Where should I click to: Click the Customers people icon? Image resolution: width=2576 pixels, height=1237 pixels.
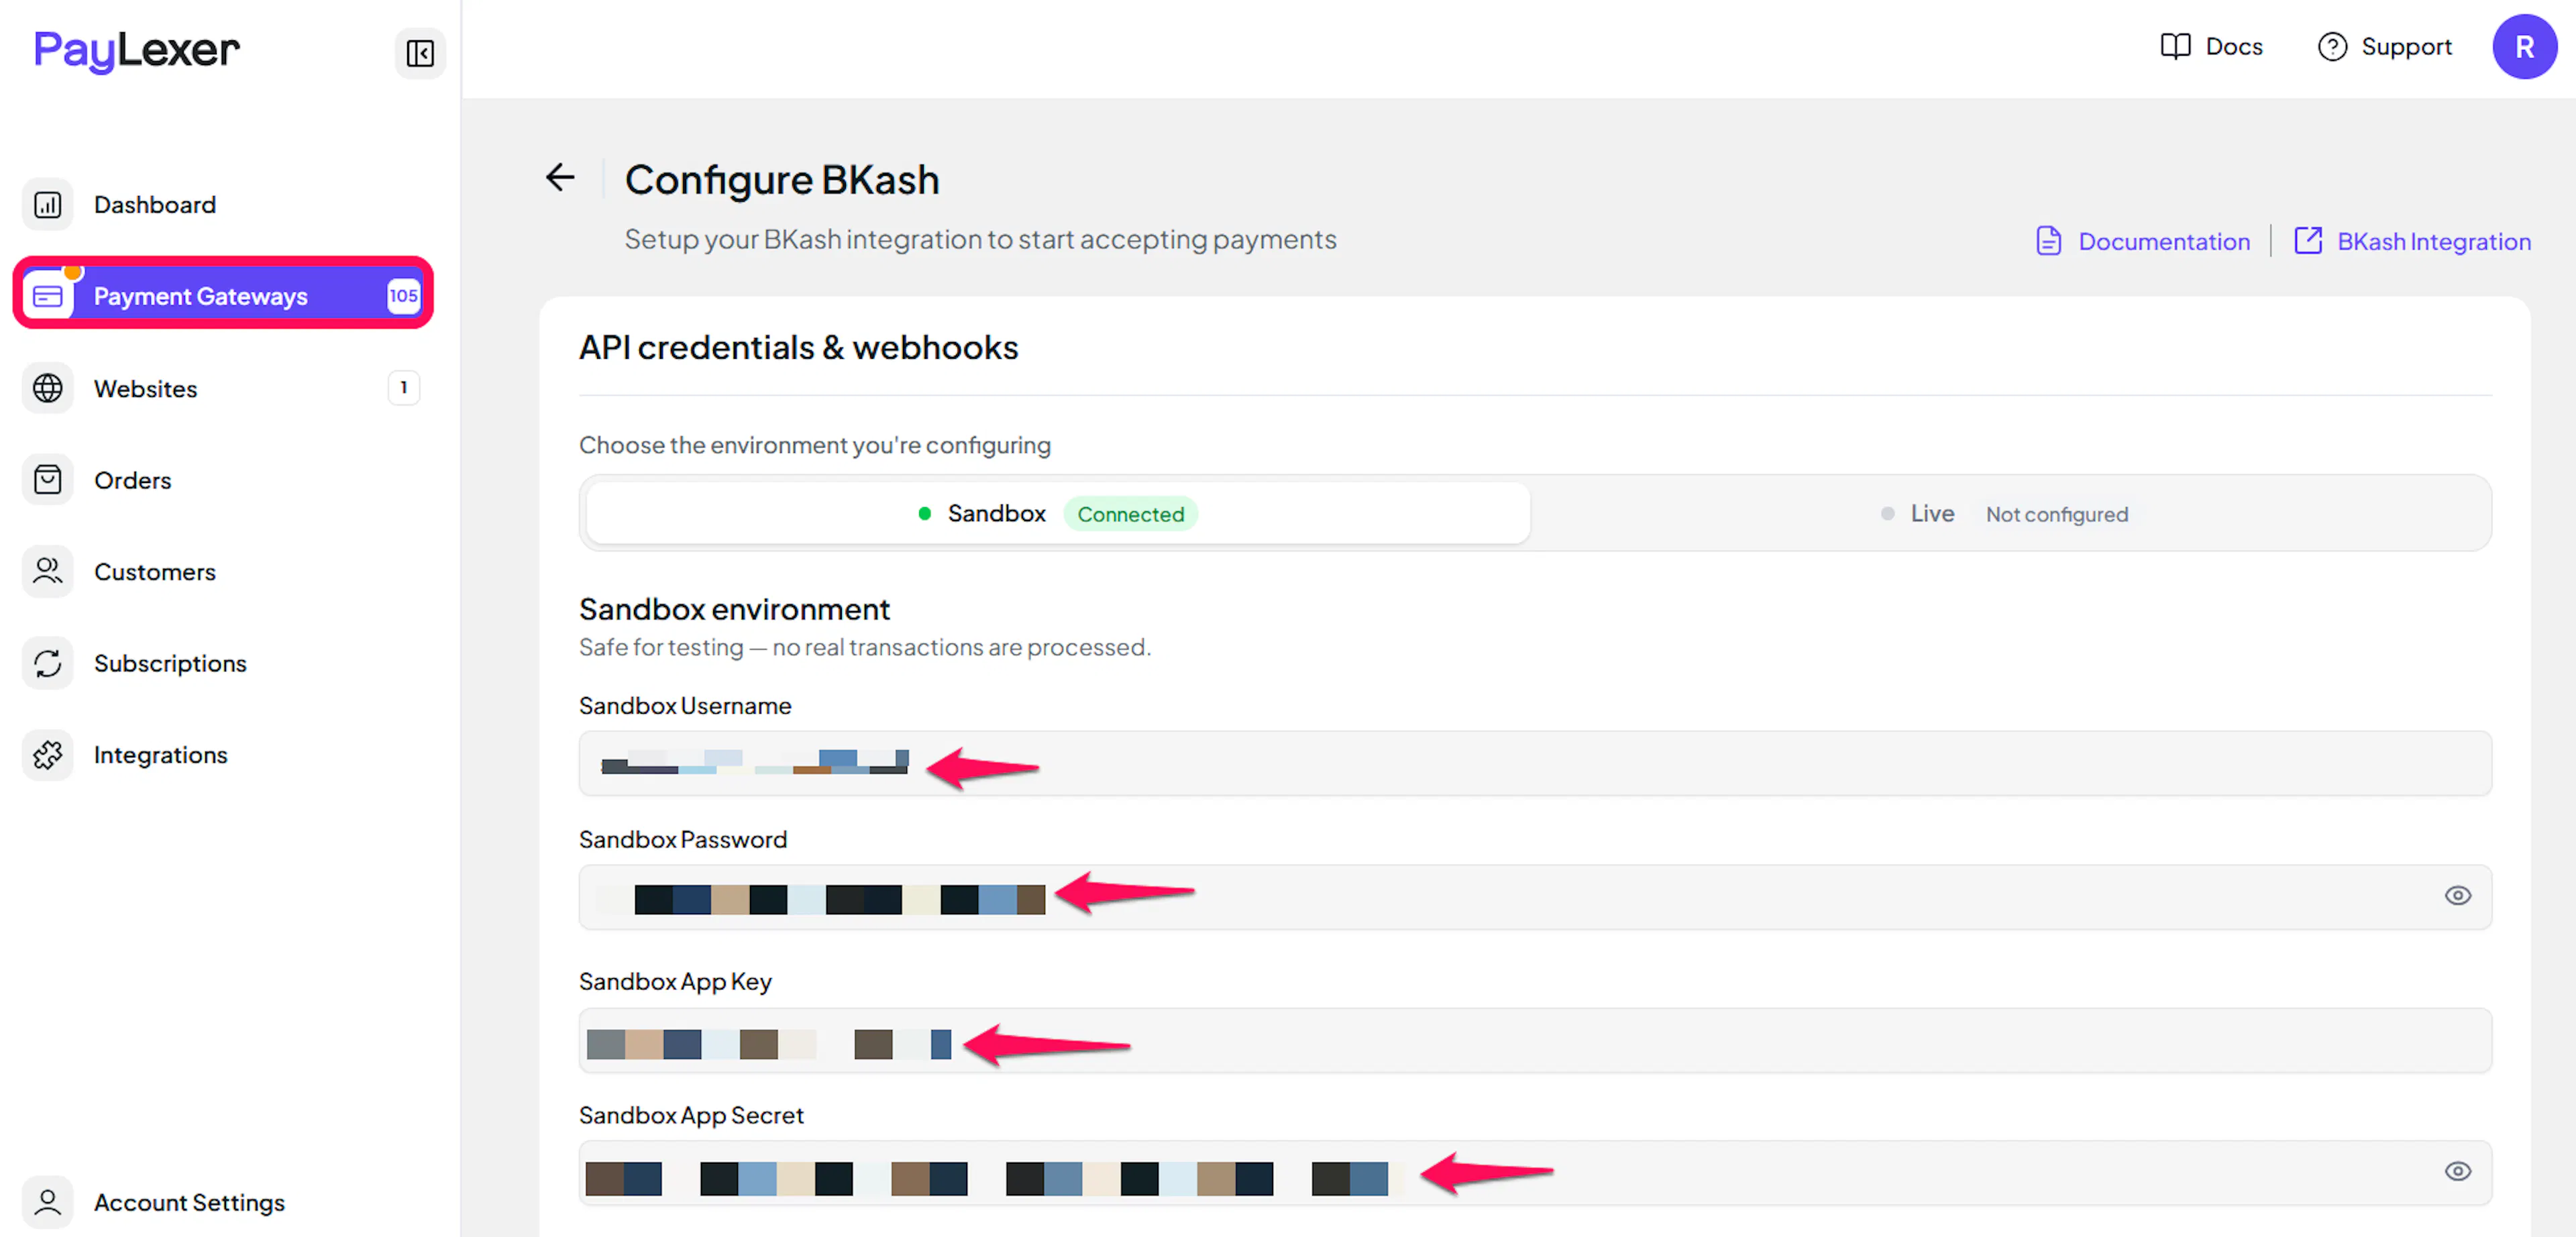coord(48,572)
